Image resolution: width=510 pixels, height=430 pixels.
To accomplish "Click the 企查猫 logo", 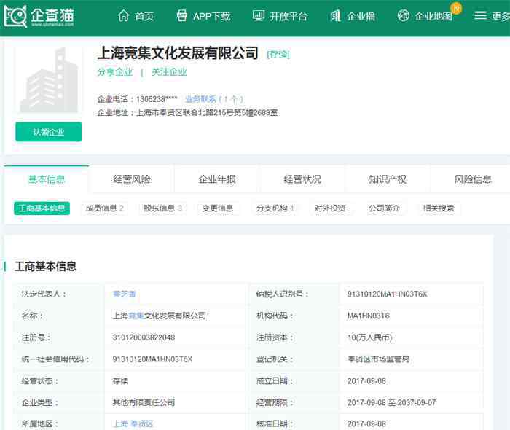I will tap(39, 16).
